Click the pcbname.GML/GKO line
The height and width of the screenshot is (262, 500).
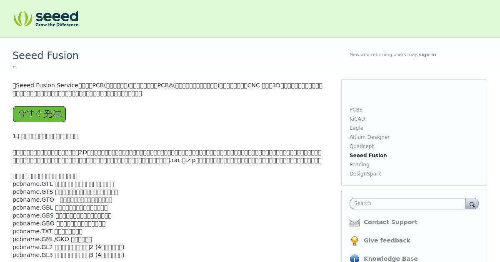pos(52,240)
